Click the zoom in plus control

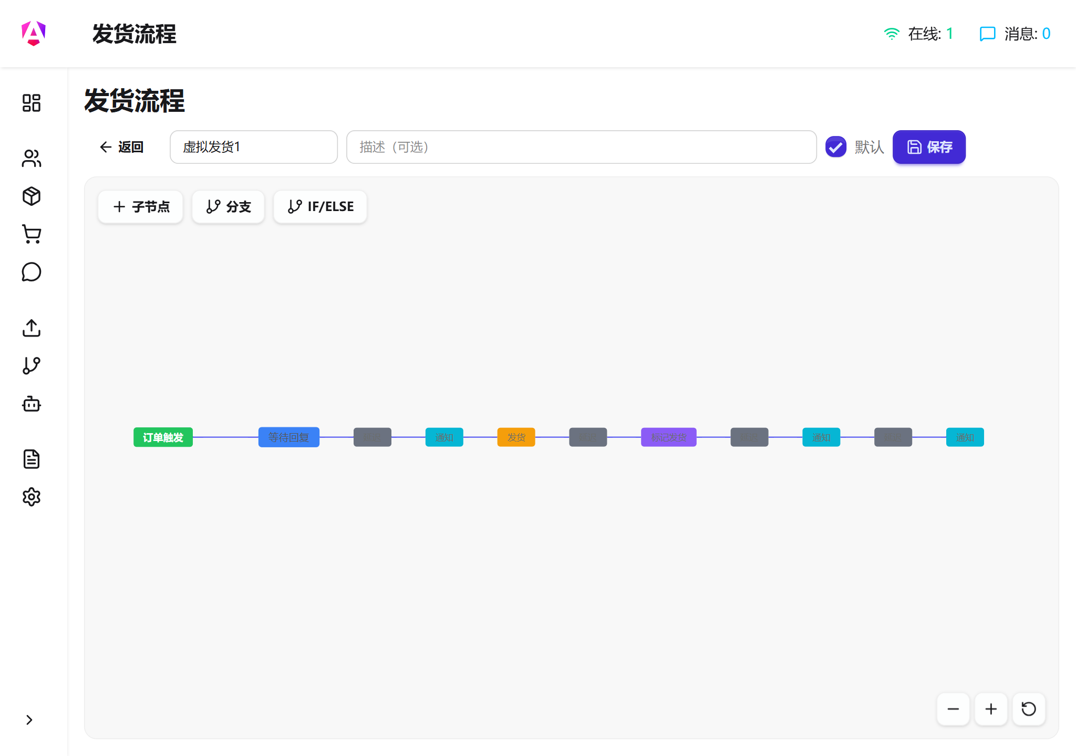(990, 709)
